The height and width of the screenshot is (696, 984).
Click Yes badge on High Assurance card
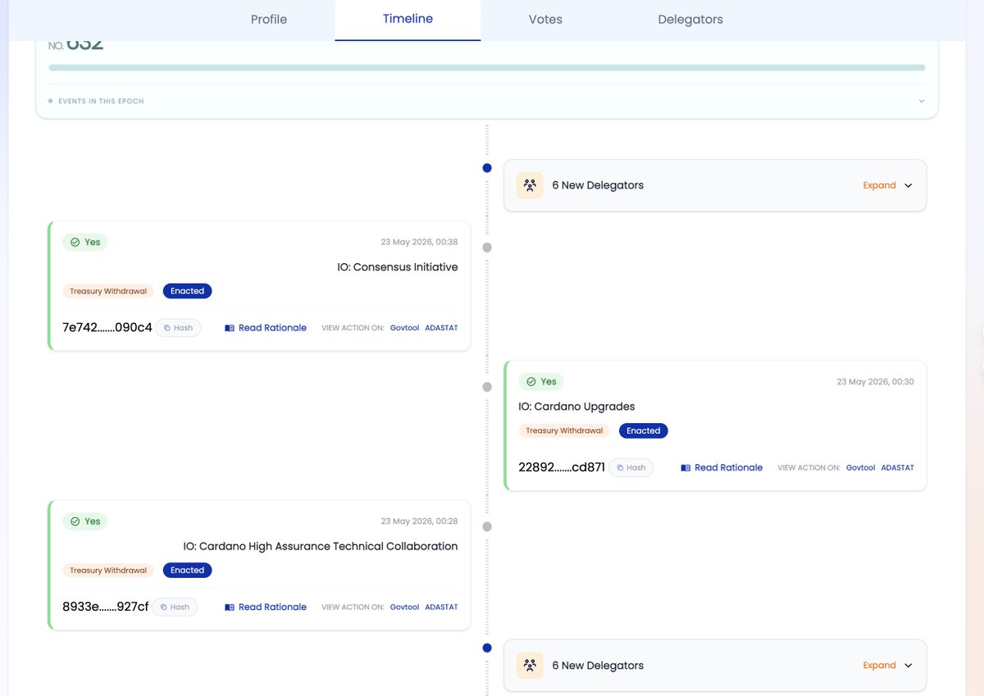tap(85, 521)
